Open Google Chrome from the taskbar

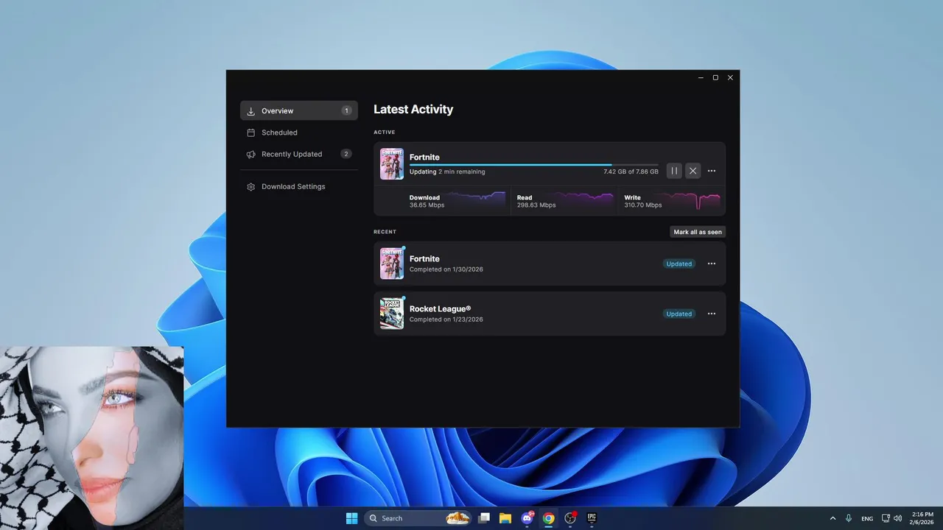pyautogui.click(x=548, y=518)
